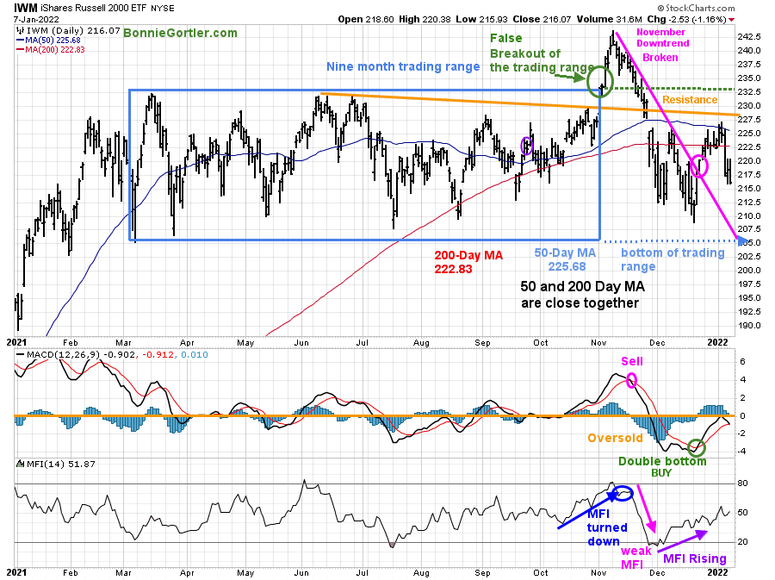
Task: Open the BonnieGortler.com watermark link
Action: tap(180, 33)
